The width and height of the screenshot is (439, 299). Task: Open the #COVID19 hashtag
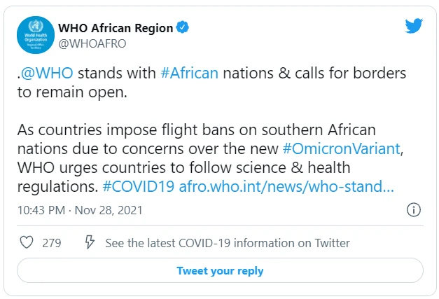[x=139, y=187]
